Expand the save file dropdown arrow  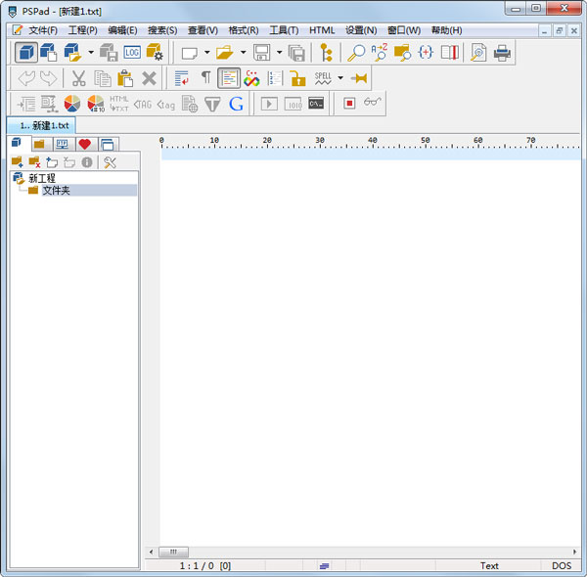point(279,52)
